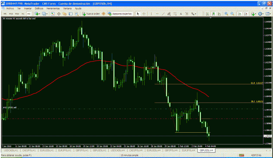The image size is (273, 158).
Task: Switch to the CADJPYb,H1 chart tab
Action: 29,150
